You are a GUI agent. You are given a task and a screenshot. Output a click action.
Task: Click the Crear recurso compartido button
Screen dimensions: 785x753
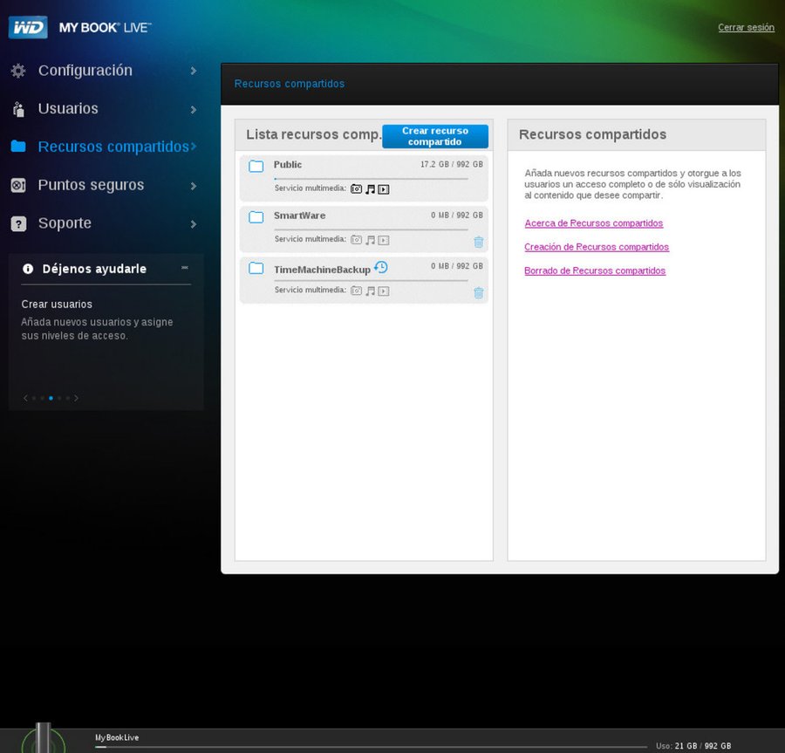(x=434, y=136)
